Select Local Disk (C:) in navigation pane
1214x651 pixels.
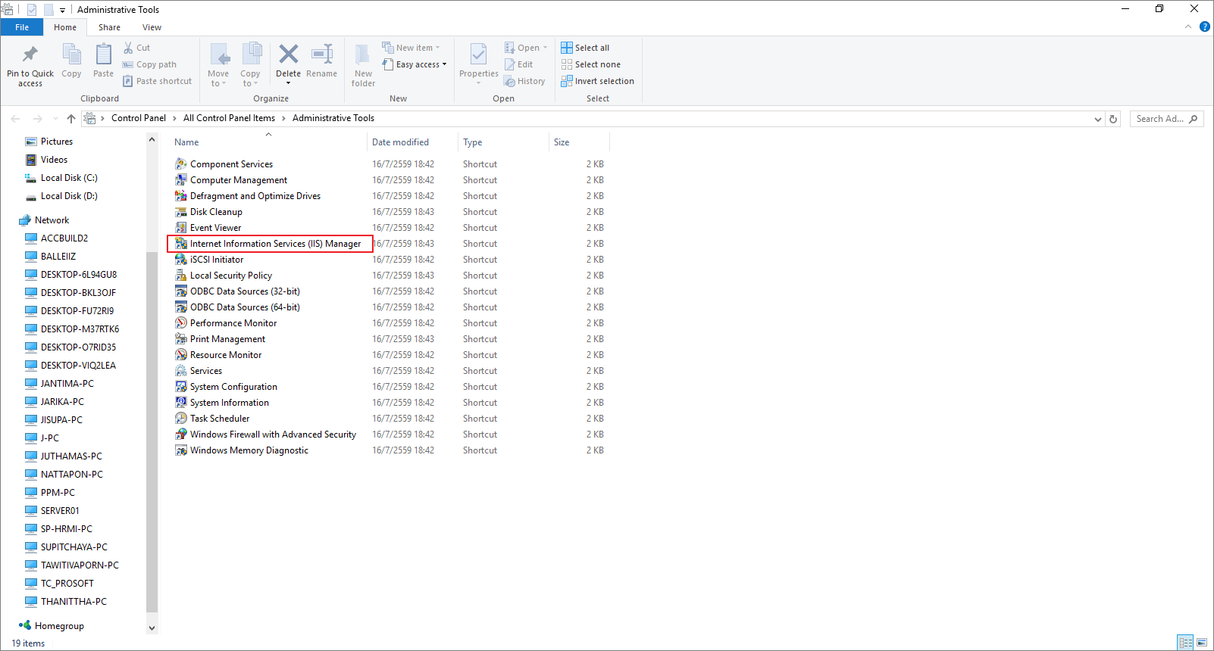click(69, 178)
